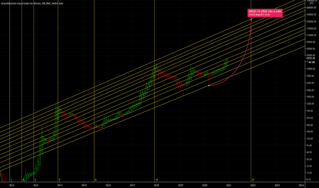Screen dimensions: 319x188
Task: Select Fibonacci time zone marker 3
Action: click(x=35, y=180)
